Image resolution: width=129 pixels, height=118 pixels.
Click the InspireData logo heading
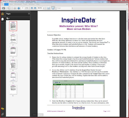click(x=79, y=20)
